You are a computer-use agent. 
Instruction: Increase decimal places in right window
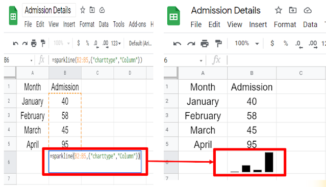tap(313, 44)
